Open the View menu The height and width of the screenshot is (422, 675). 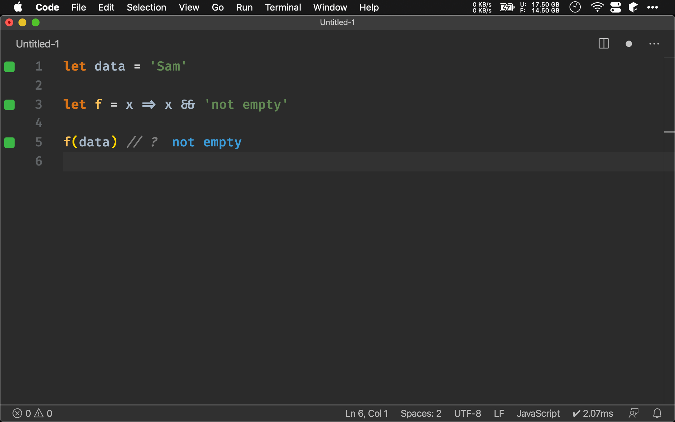point(189,7)
